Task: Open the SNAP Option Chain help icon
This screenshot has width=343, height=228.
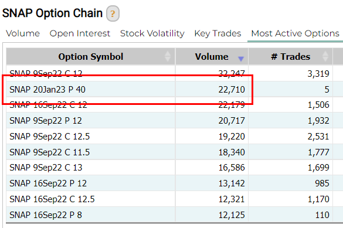Action: [x=113, y=13]
